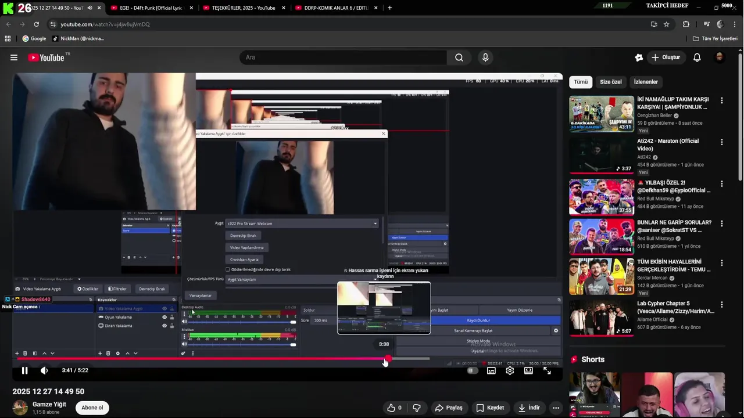744x418 pixels.
Task: Open the browser three-dot menu
Action: [734, 24]
